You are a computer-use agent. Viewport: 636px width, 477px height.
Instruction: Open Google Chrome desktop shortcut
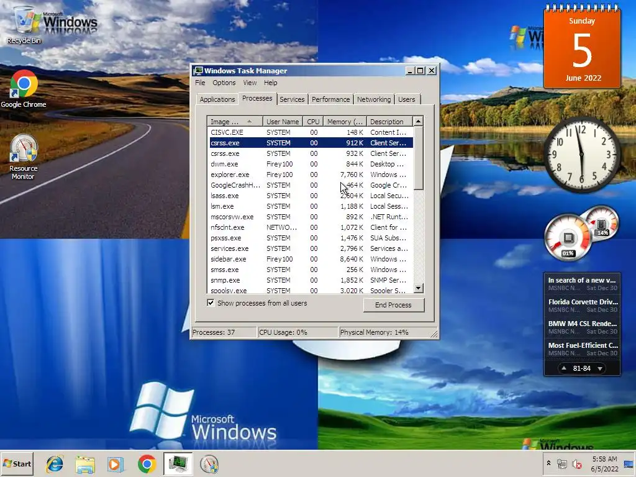(x=24, y=89)
